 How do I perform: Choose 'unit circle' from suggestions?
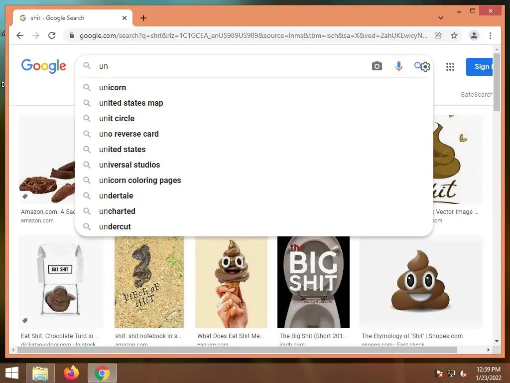[254, 119]
